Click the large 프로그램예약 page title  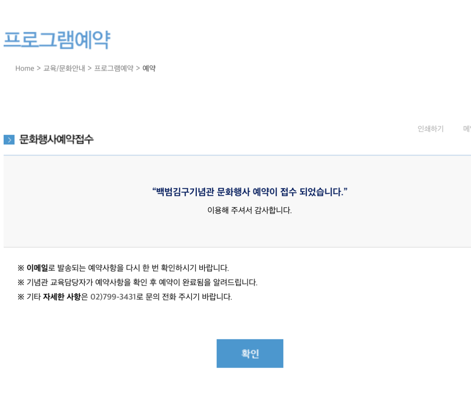click(56, 40)
